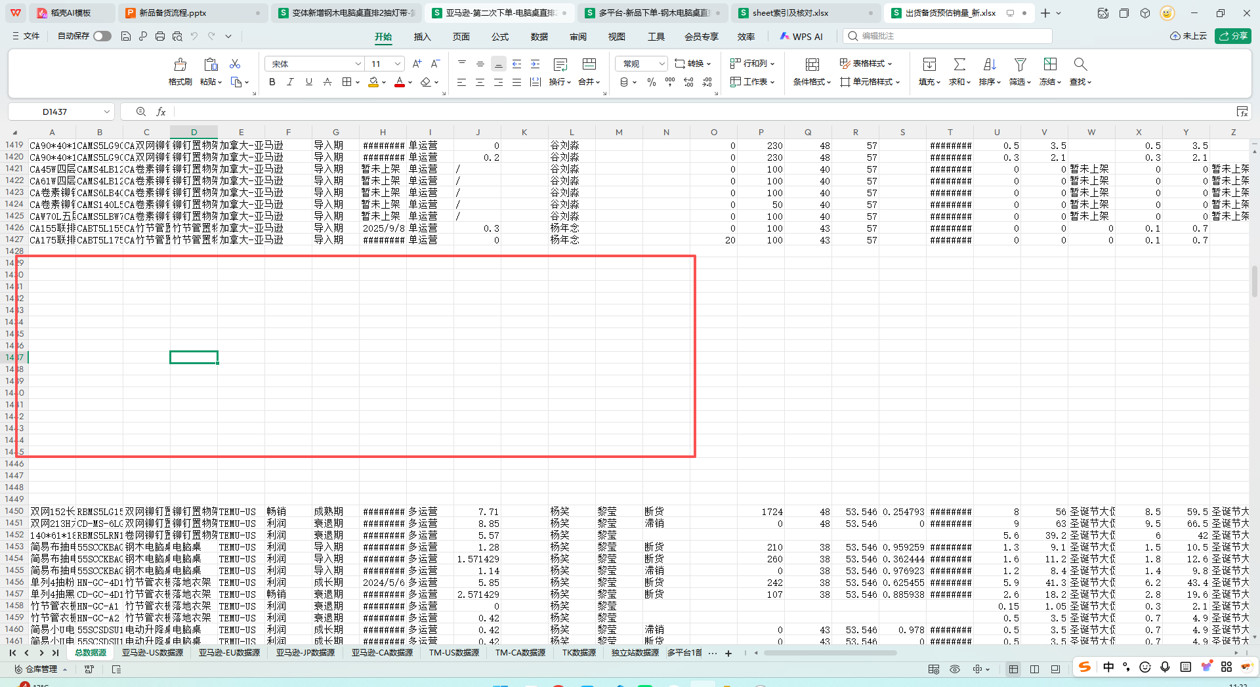1260x687 pixels.
Task: Open the Insert (插入) ribbon tab
Action: pos(422,37)
